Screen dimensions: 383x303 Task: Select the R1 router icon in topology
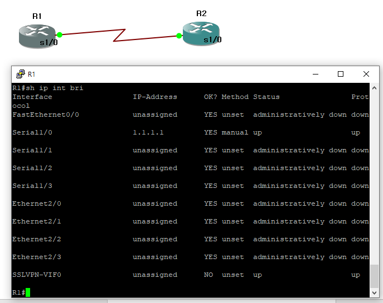(x=37, y=36)
